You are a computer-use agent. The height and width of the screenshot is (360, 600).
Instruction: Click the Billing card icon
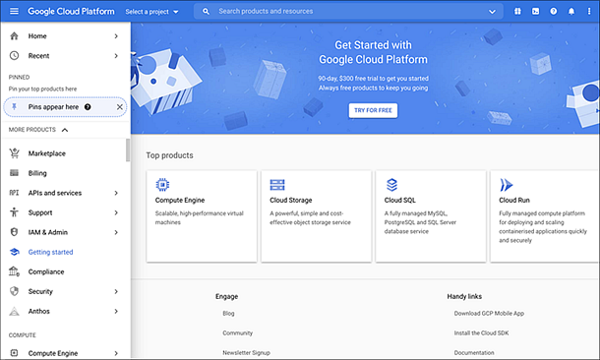[14, 173]
